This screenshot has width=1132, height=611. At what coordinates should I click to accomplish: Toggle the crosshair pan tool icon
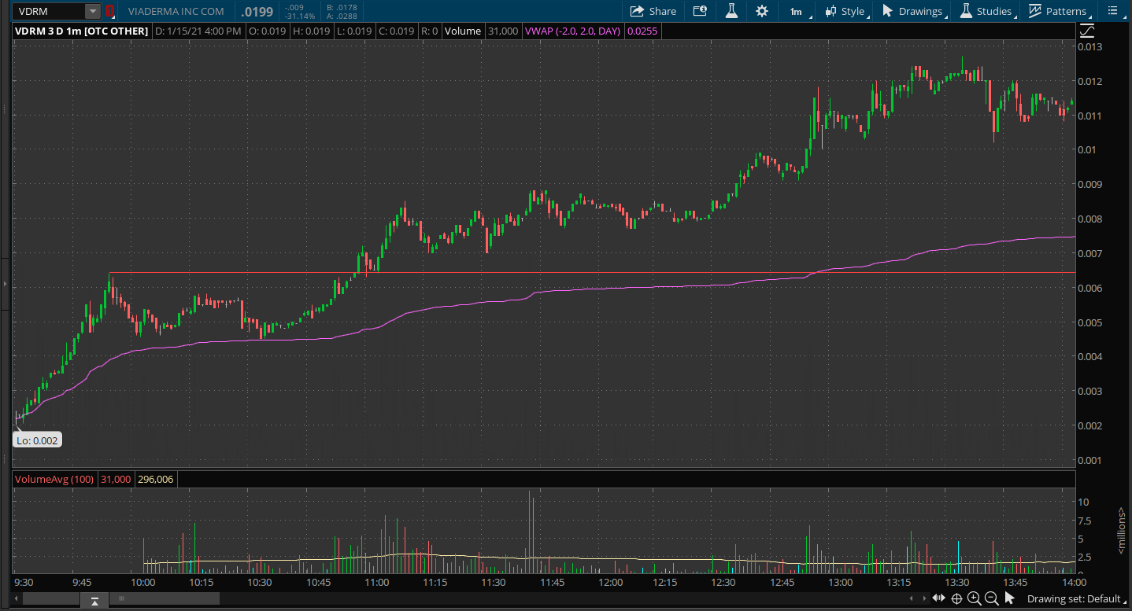pos(957,599)
